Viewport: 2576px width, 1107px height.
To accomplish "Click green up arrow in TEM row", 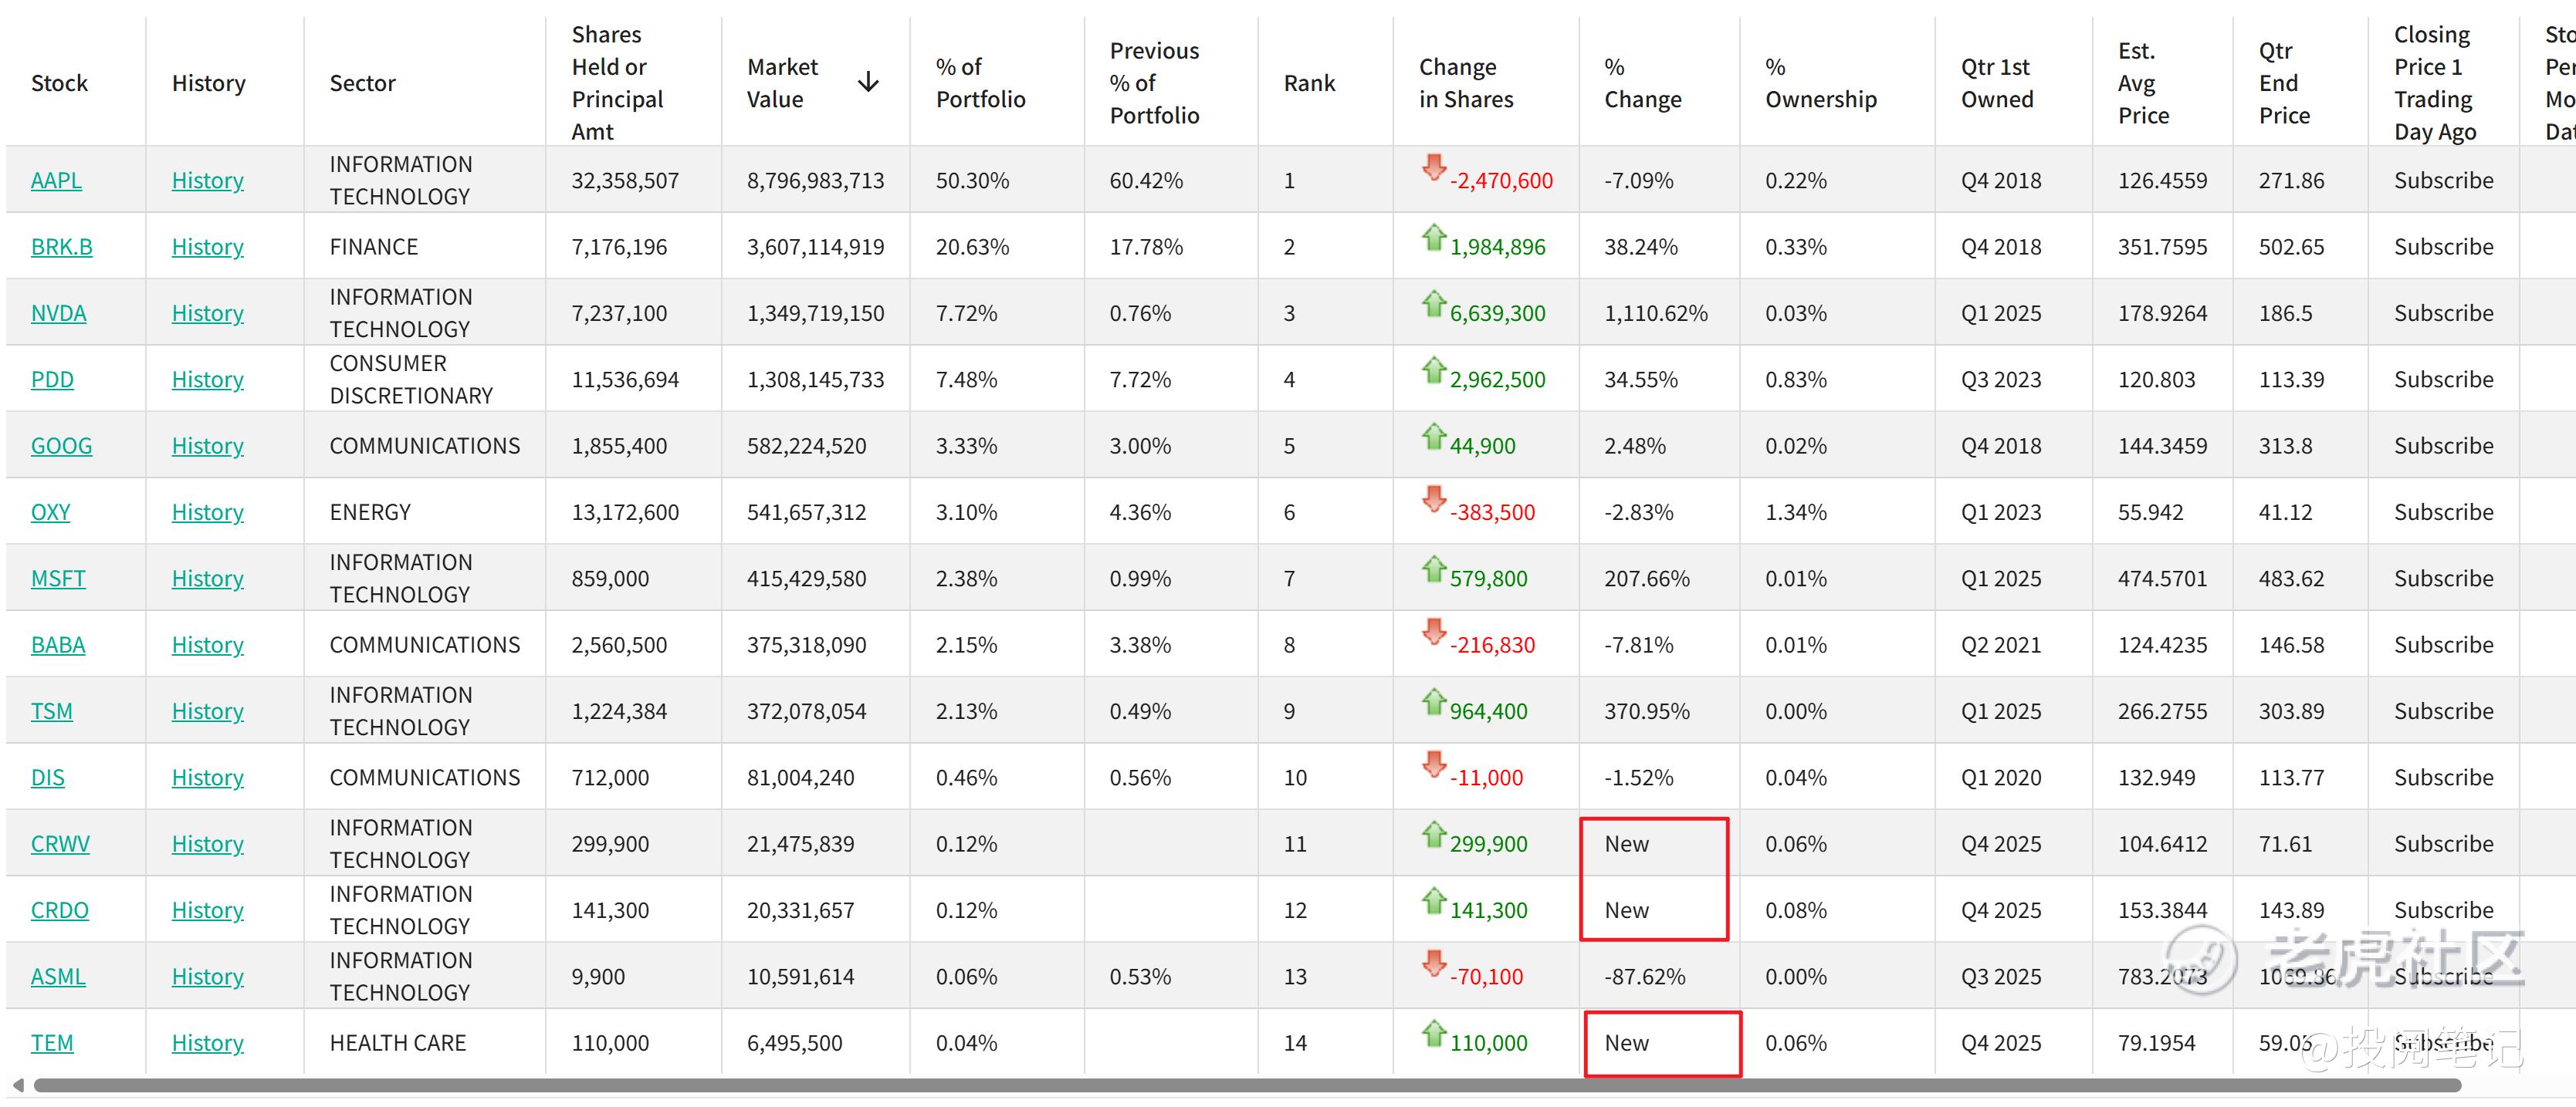I will (1434, 1032).
